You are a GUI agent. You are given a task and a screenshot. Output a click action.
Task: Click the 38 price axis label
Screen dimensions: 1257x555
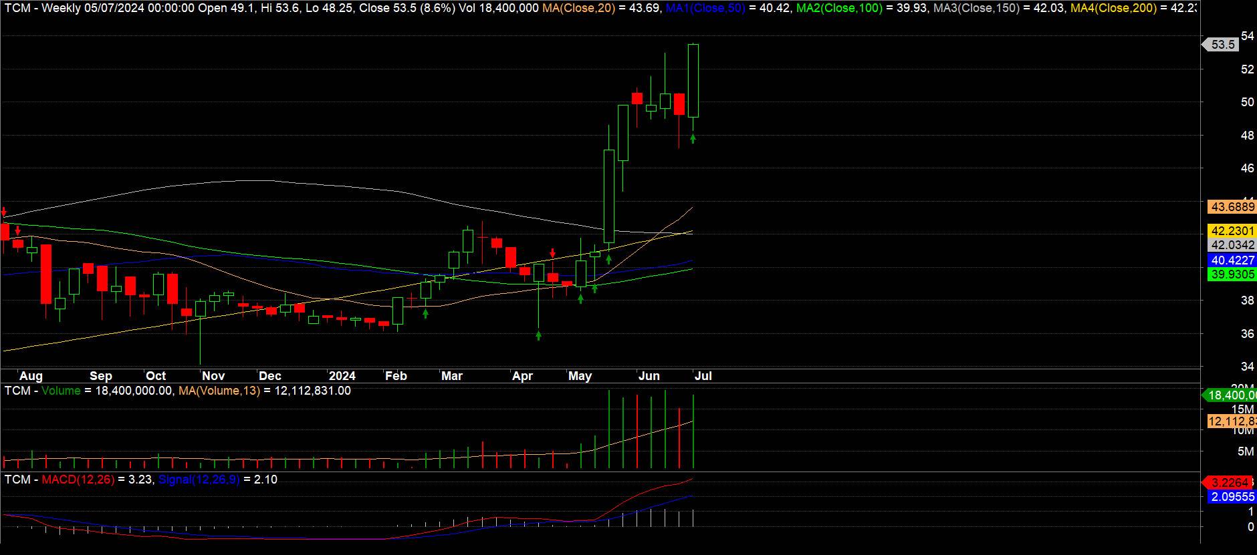1247,301
